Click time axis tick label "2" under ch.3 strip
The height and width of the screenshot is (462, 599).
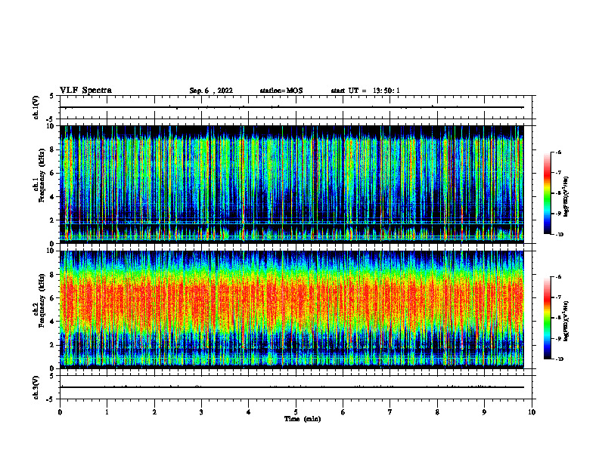click(154, 412)
